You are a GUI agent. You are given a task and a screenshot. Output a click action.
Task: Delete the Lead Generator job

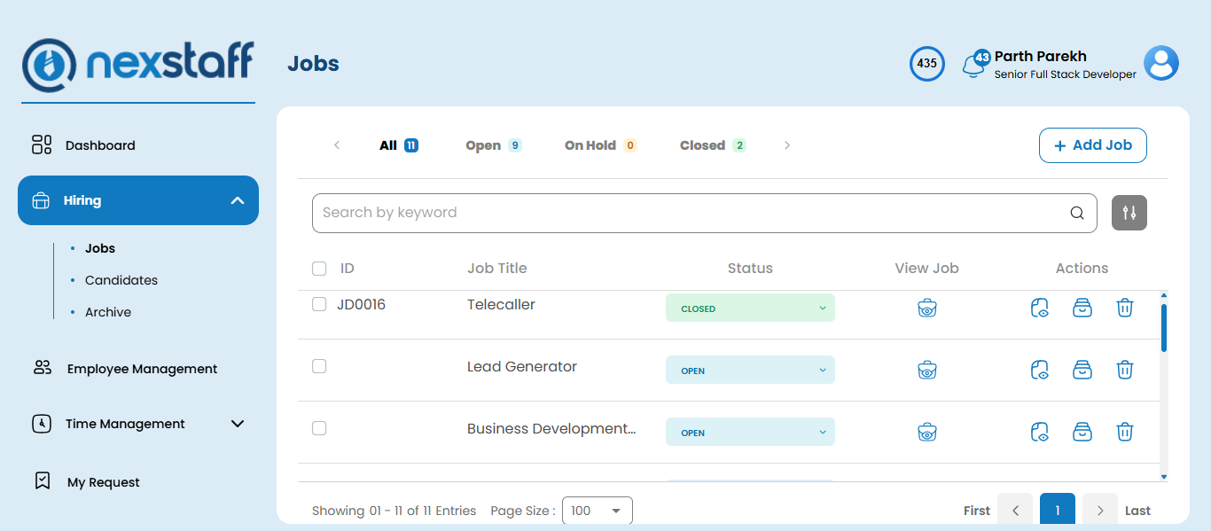click(1125, 370)
